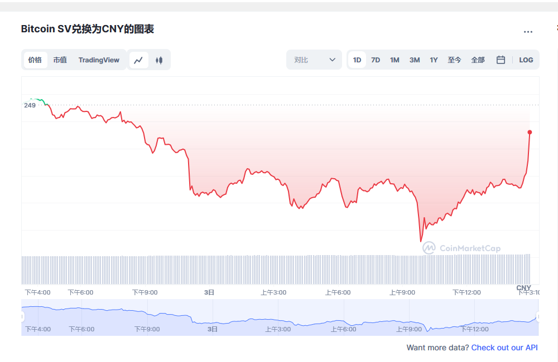The width and height of the screenshot is (558, 362).
Task: Select the 市值 market cap tab
Action: click(60, 60)
